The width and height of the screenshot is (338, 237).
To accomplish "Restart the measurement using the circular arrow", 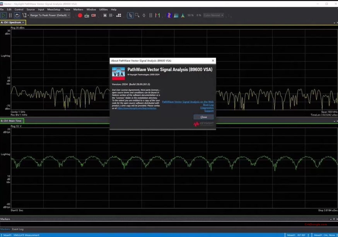I will tap(17, 15).
